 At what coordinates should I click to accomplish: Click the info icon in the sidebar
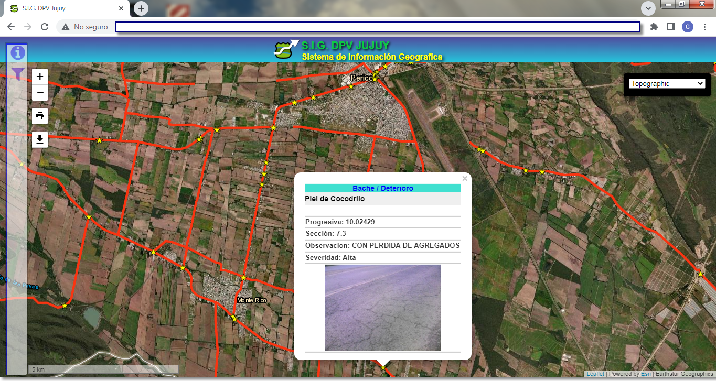point(18,52)
